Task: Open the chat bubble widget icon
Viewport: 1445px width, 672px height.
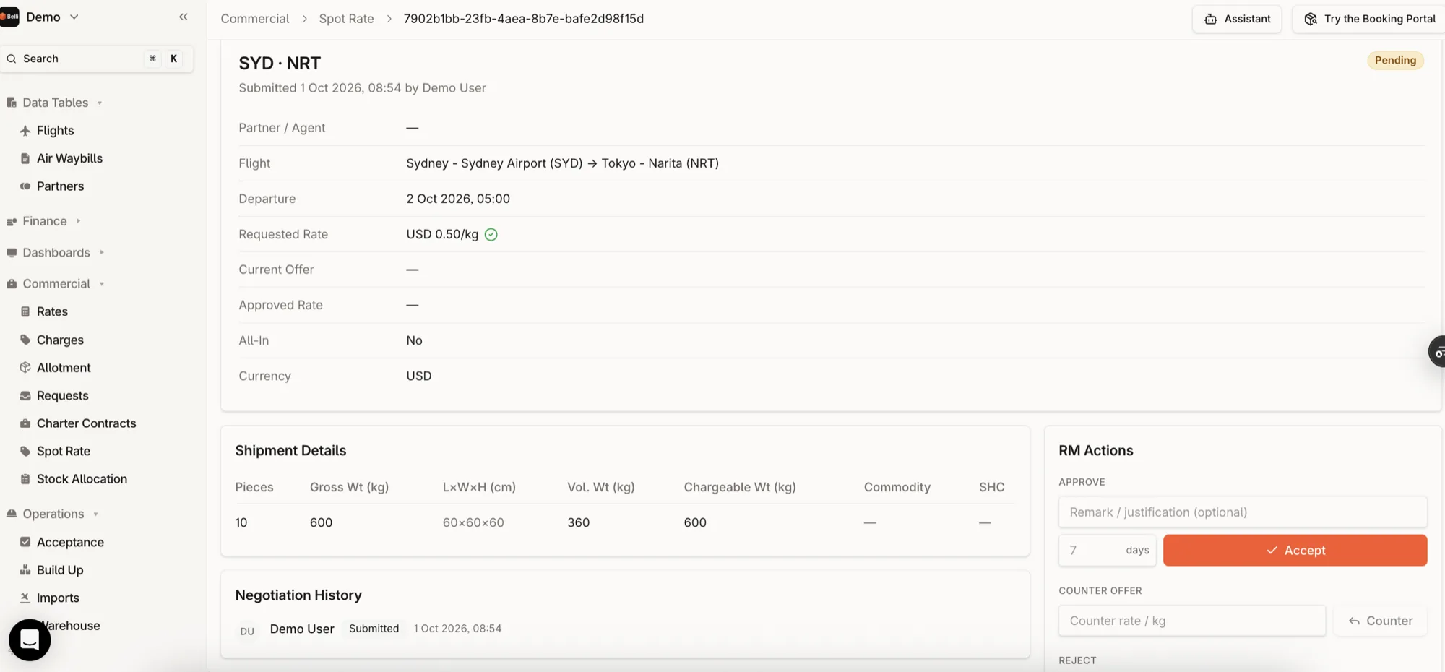Action: click(30, 639)
